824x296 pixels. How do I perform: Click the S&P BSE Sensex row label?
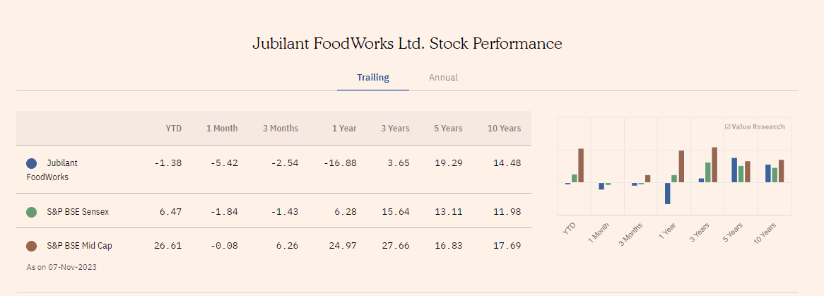click(78, 212)
